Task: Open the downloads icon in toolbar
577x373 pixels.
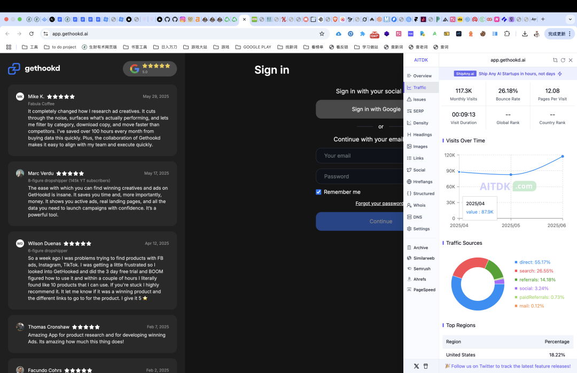Action: tap(525, 34)
